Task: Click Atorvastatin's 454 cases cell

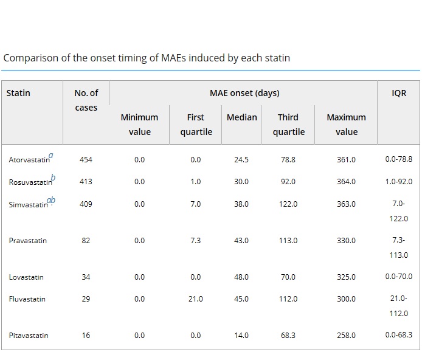Action: point(86,159)
